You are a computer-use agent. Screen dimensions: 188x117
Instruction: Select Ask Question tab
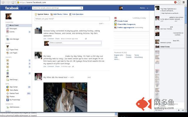76,14
